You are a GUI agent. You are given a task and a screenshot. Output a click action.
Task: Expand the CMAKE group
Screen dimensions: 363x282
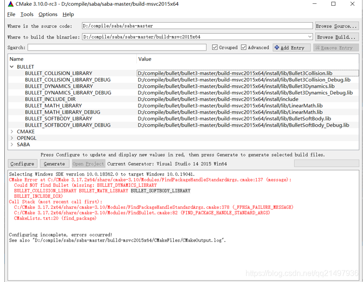click(x=12, y=131)
